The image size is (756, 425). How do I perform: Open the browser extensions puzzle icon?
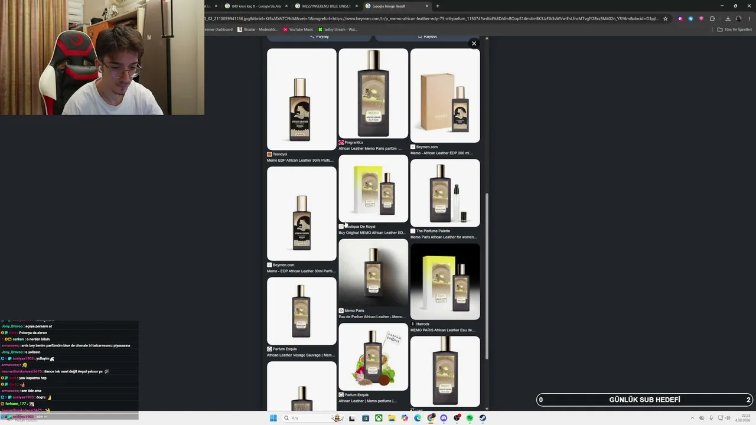[712, 18]
